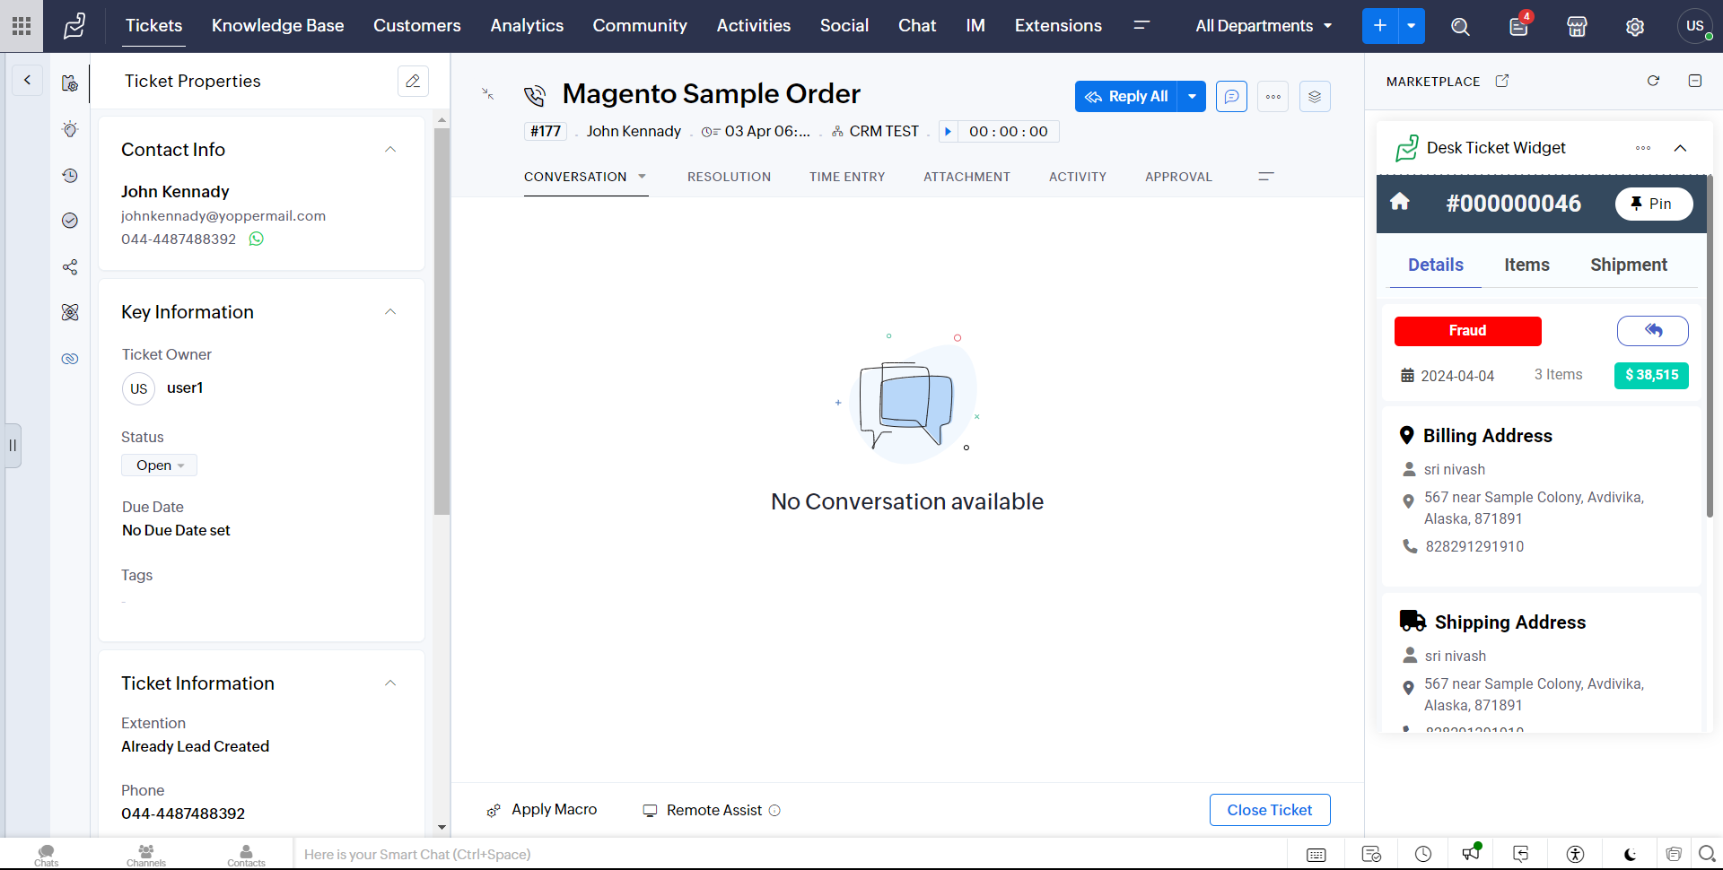Image resolution: width=1723 pixels, height=870 pixels.
Task: Open the ticket history clock icon in sidebar
Action: point(70,176)
